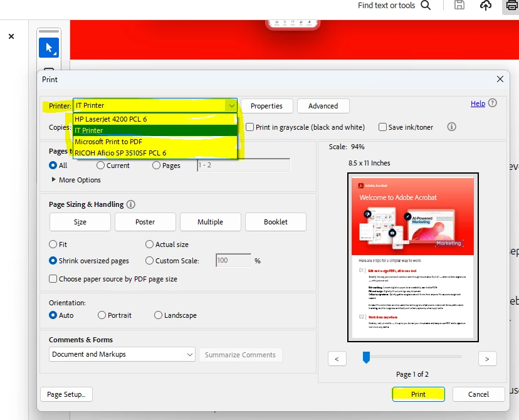
Task: Choose Auto orientation
Action: tap(53, 315)
